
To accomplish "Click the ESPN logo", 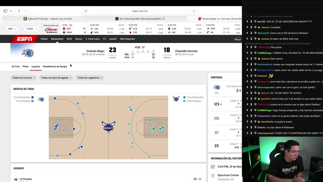I will tap(24, 39).
